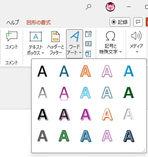This screenshot has height=157, width=148.
Task: Choose light gray embossed WordArt style
Action: 128,114
